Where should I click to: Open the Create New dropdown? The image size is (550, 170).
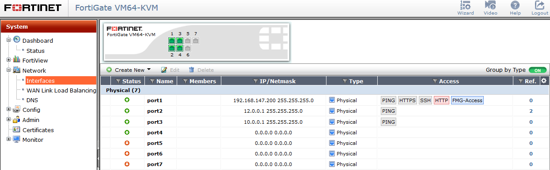(129, 70)
